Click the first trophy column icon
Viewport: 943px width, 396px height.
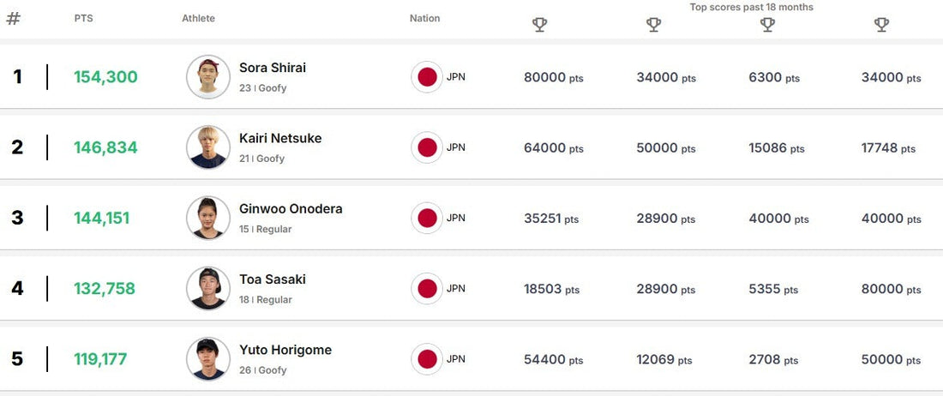(x=539, y=25)
